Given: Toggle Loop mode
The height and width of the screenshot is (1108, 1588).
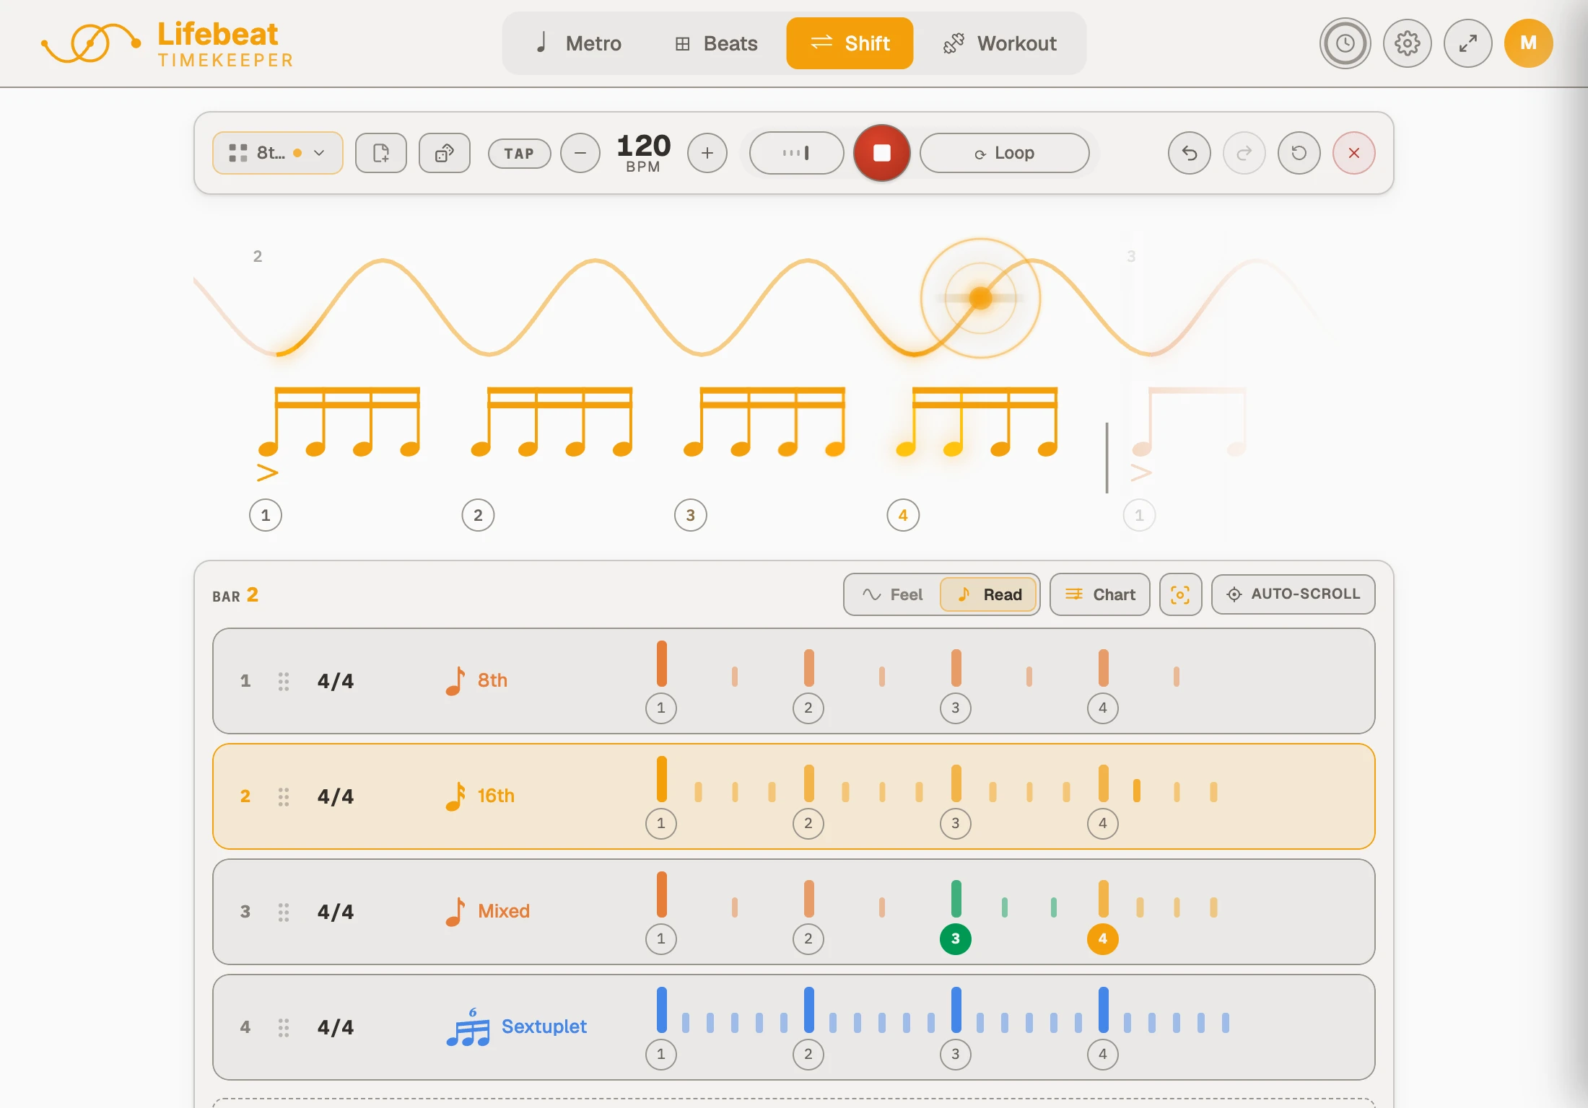Looking at the screenshot, I should click(x=1004, y=153).
